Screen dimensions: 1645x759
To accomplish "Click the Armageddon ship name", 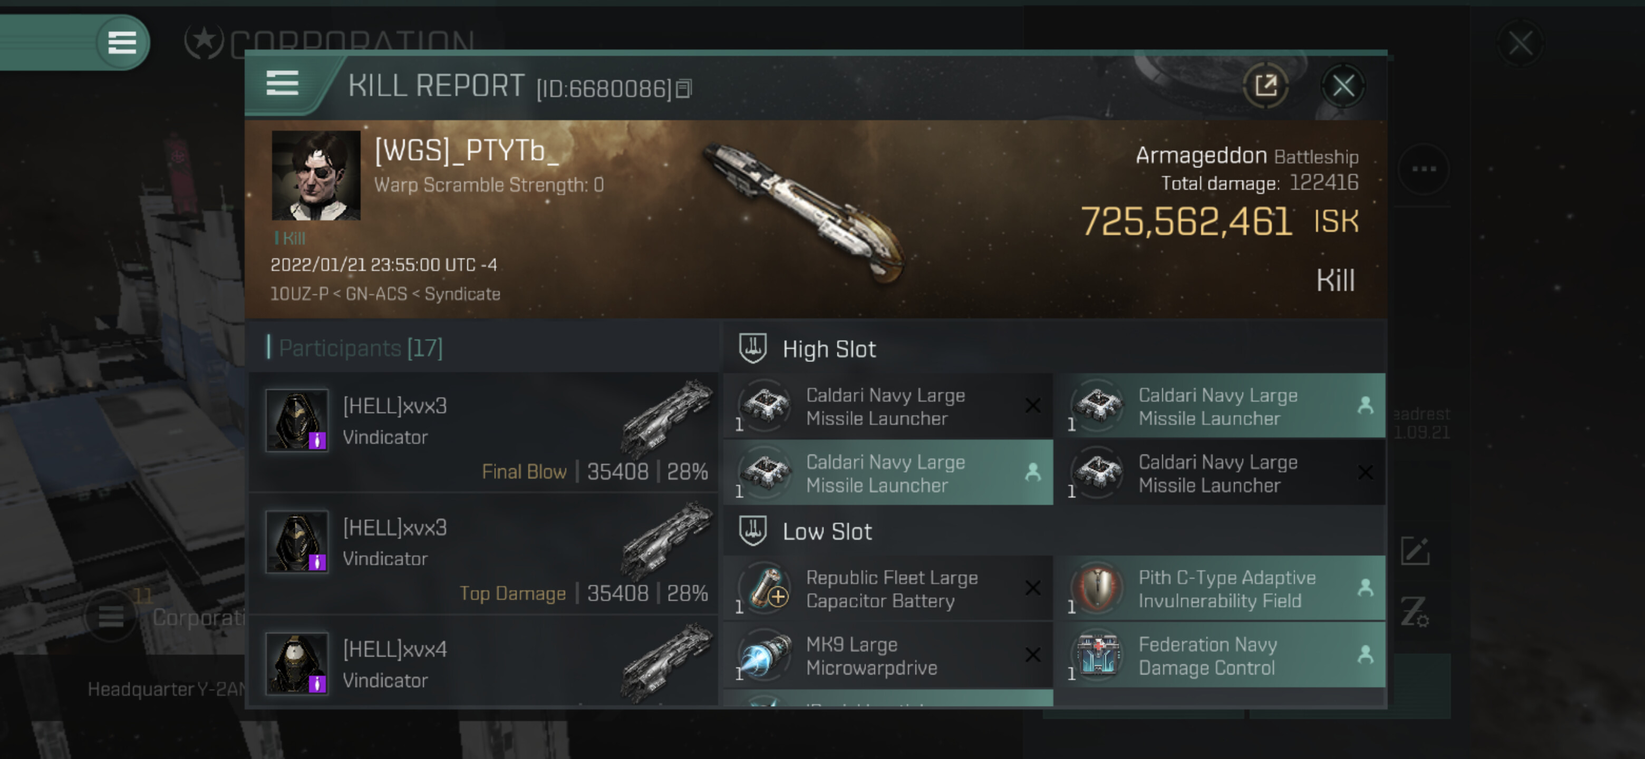I will (1201, 155).
